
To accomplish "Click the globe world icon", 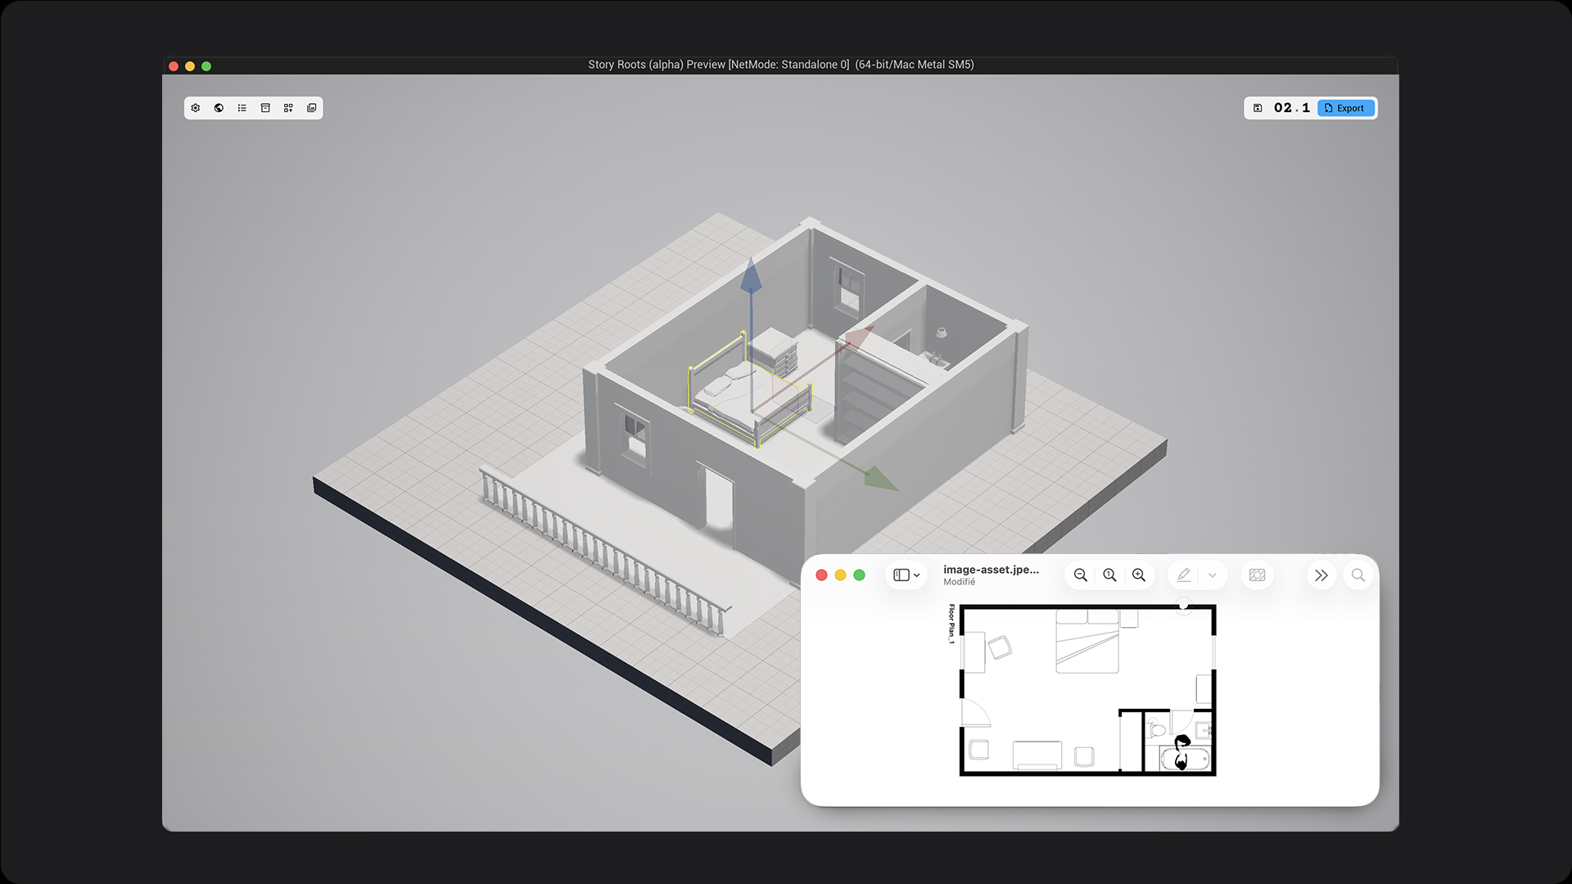I will tap(219, 108).
